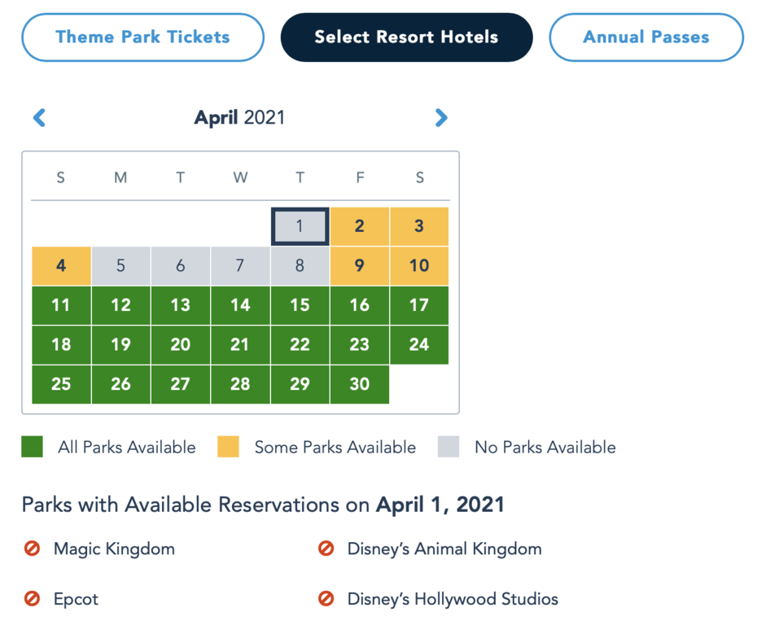The image size is (757, 625).
Task: Choose April 10 date cell
Action: coord(418,266)
